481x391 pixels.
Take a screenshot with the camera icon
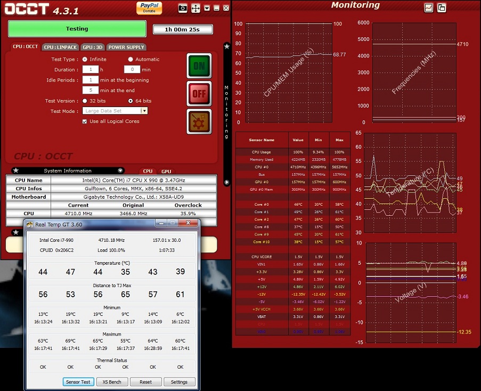(183, 9)
